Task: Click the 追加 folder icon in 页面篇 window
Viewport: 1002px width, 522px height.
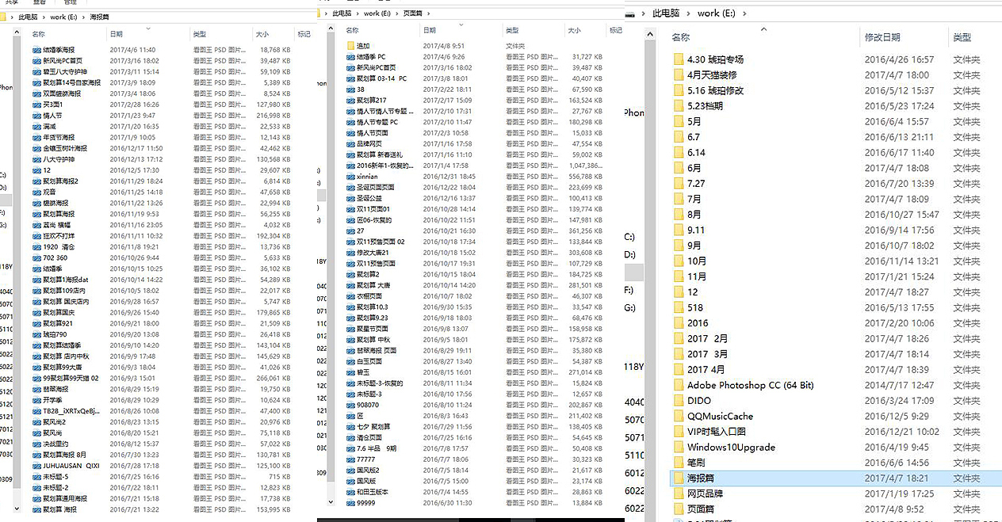Action: [350, 46]
